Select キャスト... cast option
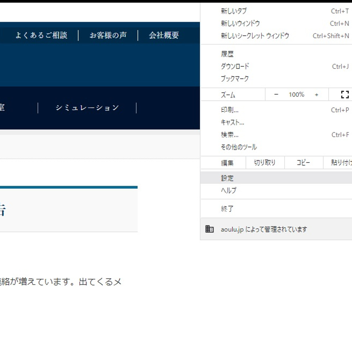 (x=276, y=122)
